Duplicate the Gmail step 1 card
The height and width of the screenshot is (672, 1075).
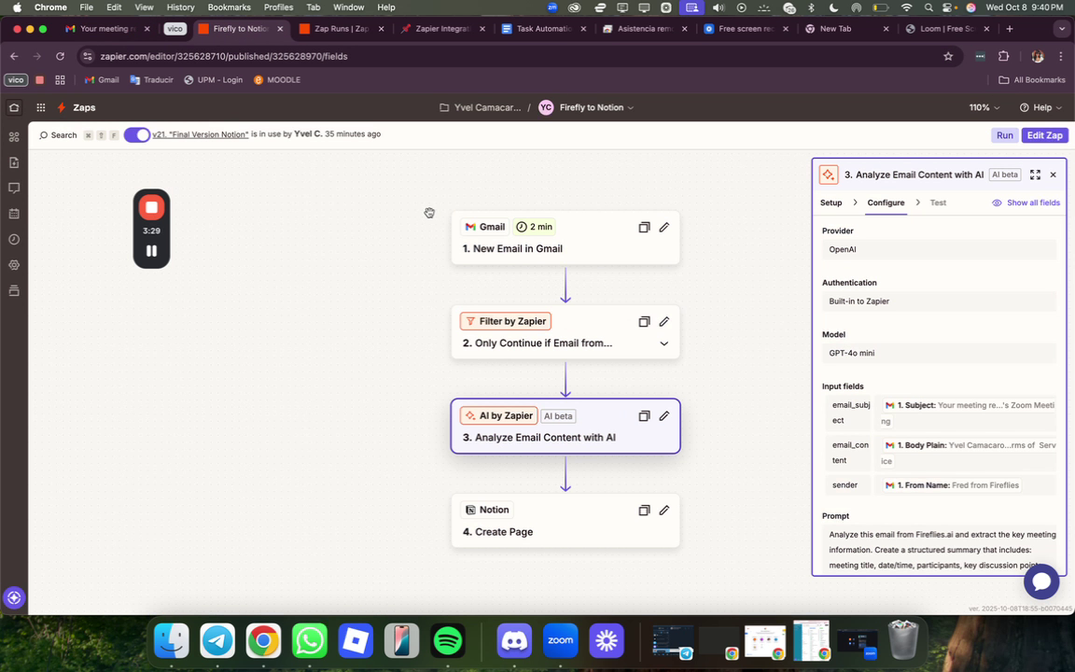(644, 227)
